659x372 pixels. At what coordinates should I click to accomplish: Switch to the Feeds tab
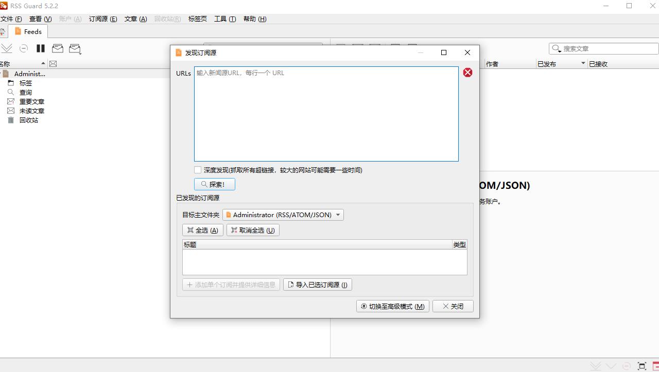click(x=28, y=31)
